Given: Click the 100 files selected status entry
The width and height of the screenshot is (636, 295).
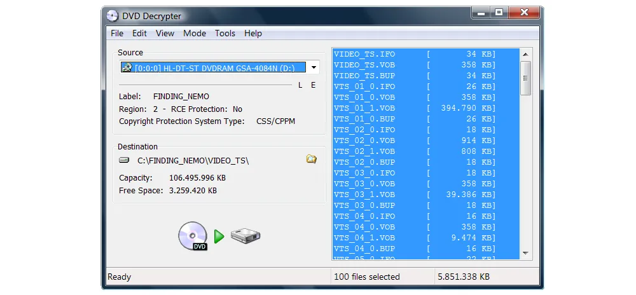Looking at the screenshot, I should point(367,277).
